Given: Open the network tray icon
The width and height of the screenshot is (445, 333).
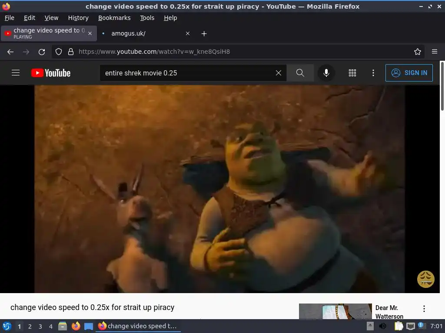Looking at the screenshot, I should pos(410,326).
